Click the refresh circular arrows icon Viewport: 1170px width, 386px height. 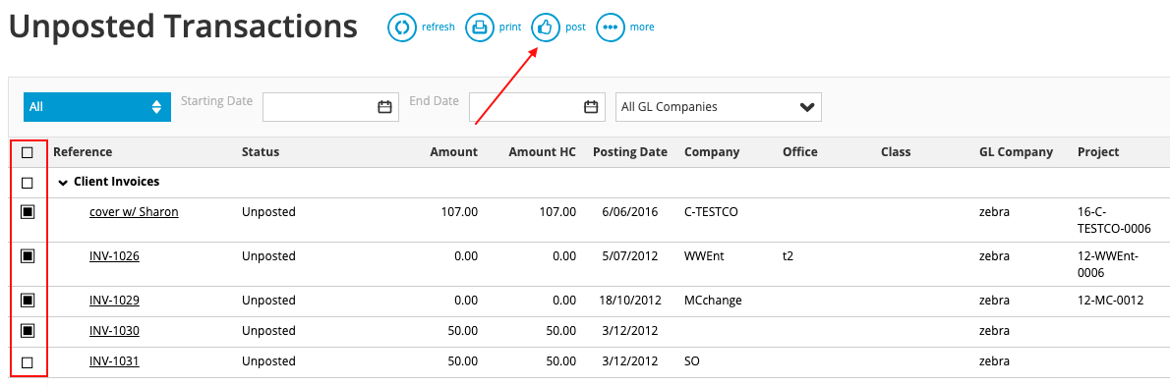(402, 28)
